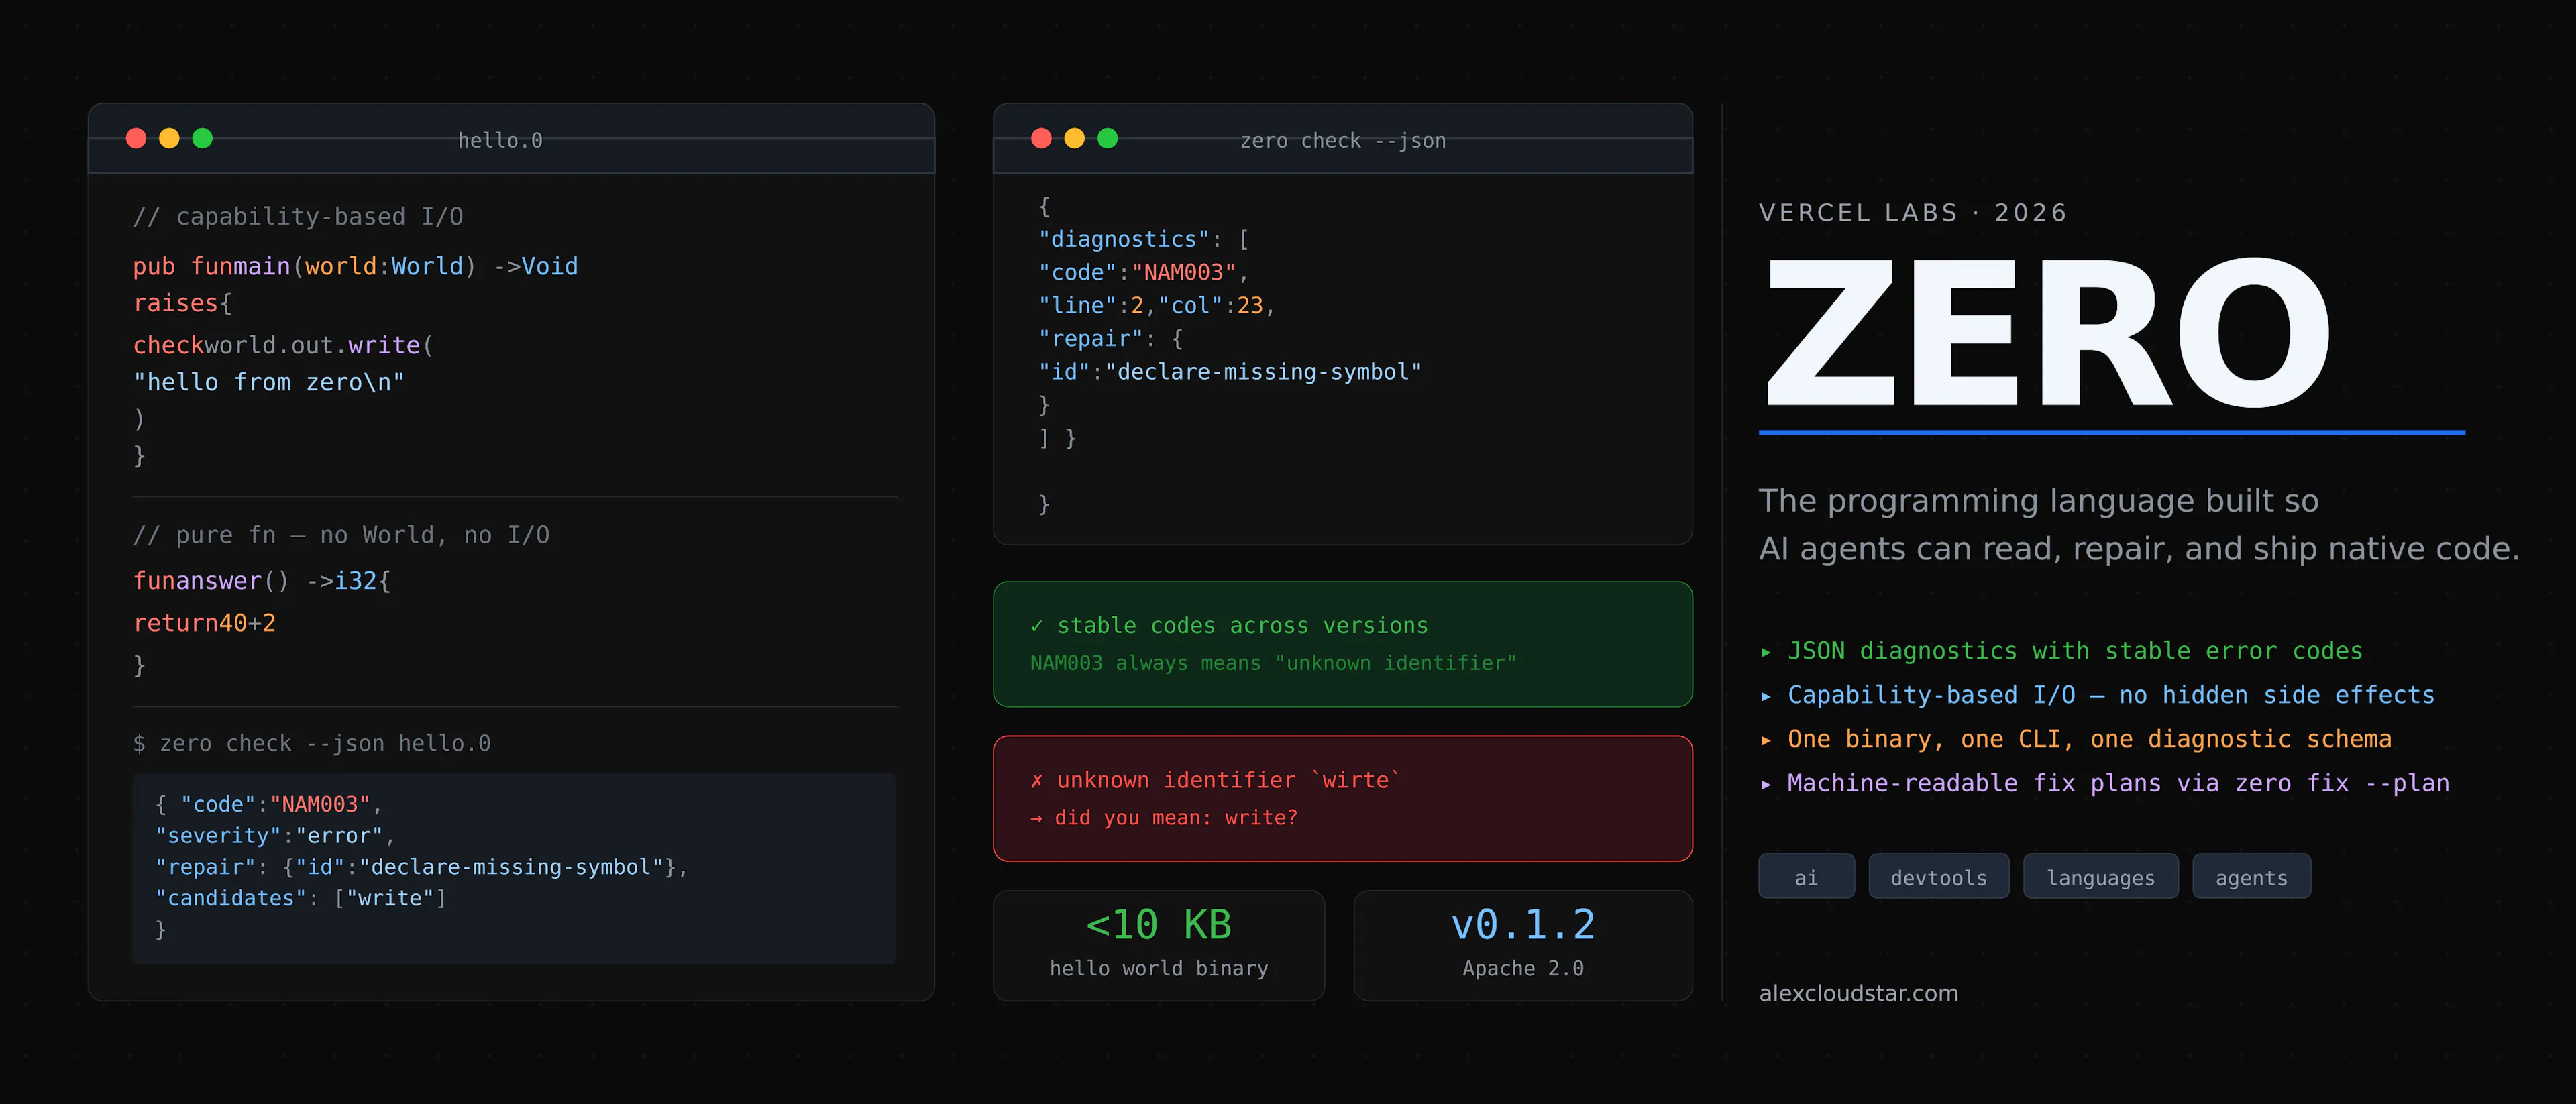Viewport: 2576px width, 1104px height.
Task: Click the 'zero check --json' window title
Action: click(x=1343, y=140)
